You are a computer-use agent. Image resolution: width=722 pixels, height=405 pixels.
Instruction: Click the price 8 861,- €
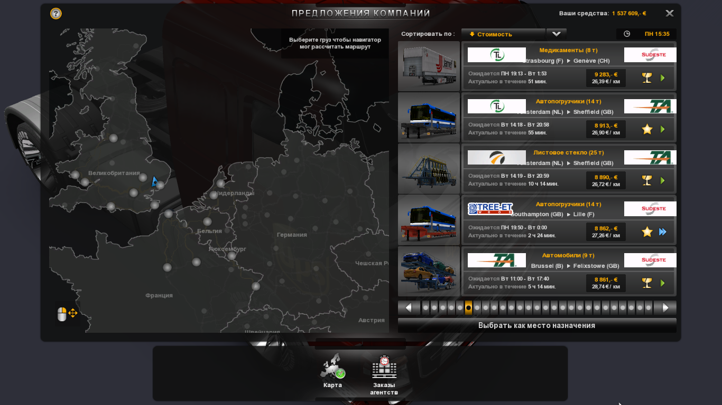click(x=606, y=279)
